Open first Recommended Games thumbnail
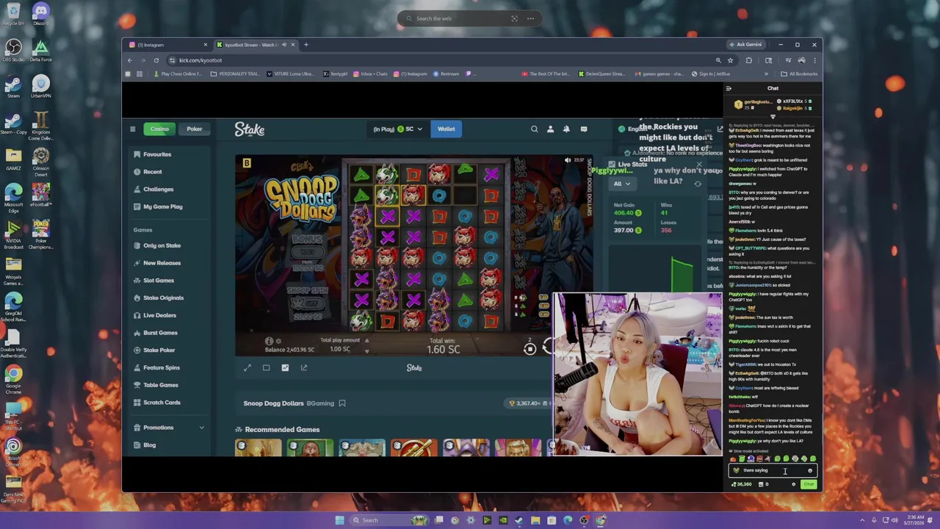The width and height of the screenshot is (940, 529). pos(258,447)
